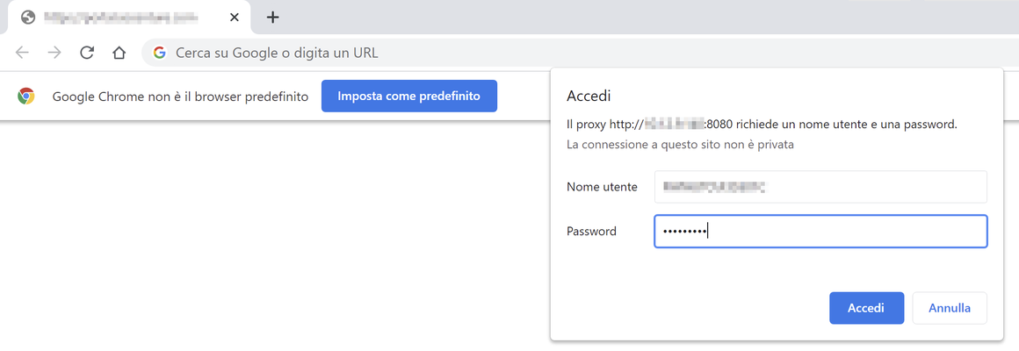Click the Password input field

(x=820, y=231)
